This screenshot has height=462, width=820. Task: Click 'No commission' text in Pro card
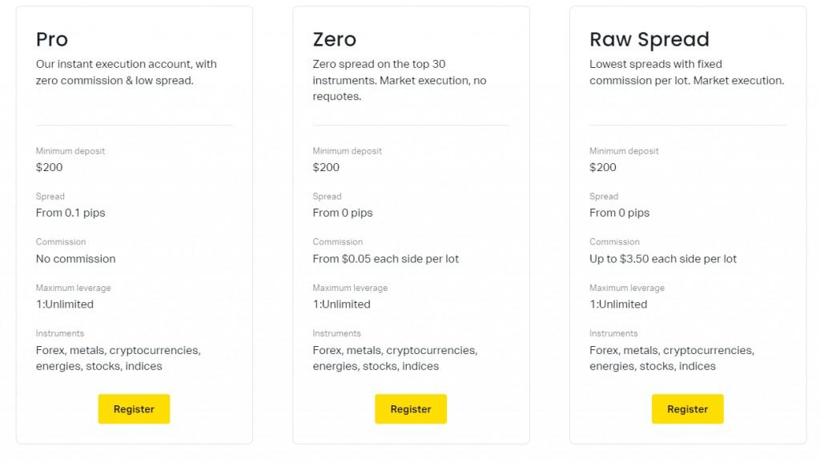pos(75,258)
